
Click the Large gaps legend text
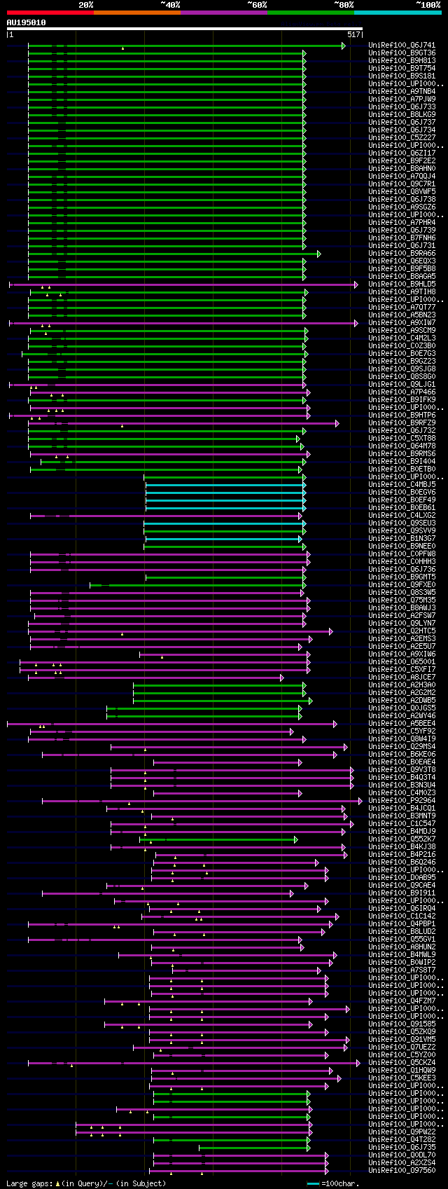click(86, 1183)
